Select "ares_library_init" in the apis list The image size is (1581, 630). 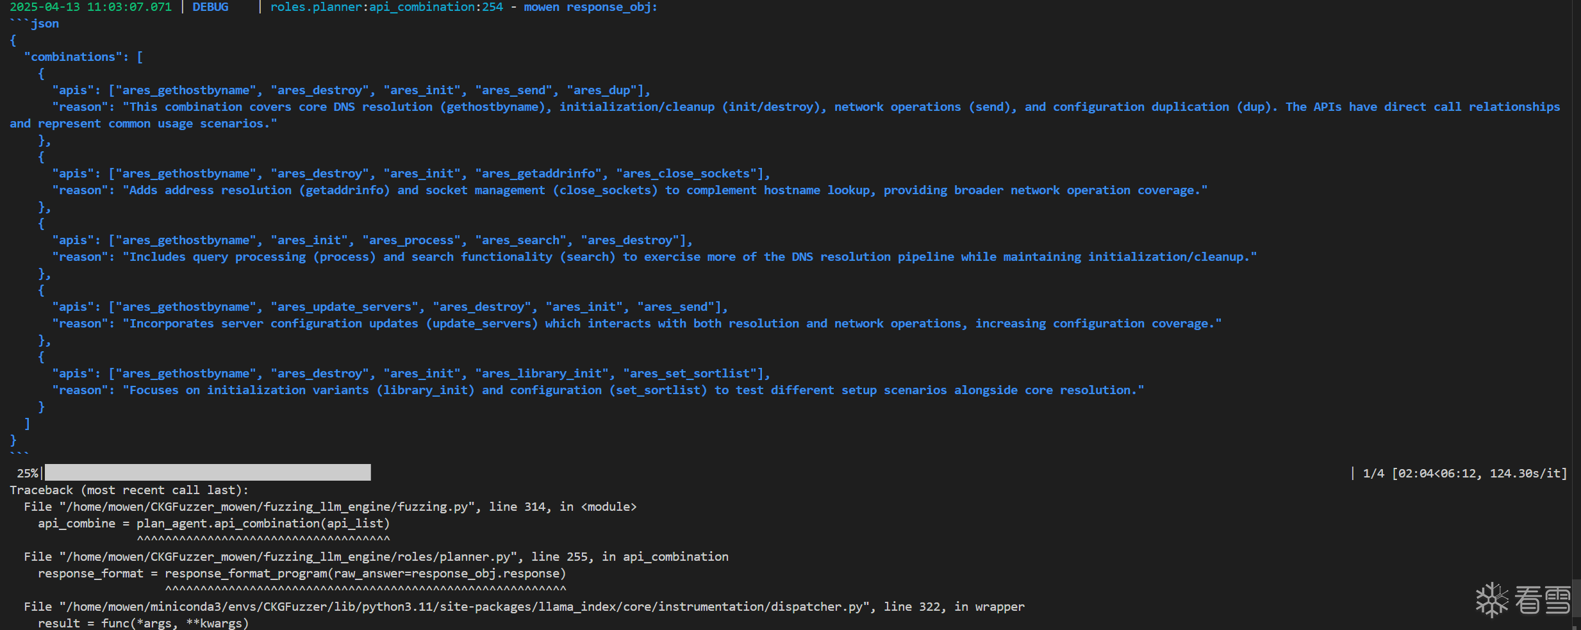[x=542, y=374]
